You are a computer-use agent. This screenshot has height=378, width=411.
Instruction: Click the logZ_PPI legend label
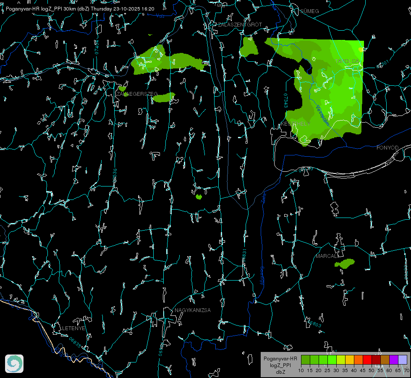pyautogui.click(x=280, y=365)
